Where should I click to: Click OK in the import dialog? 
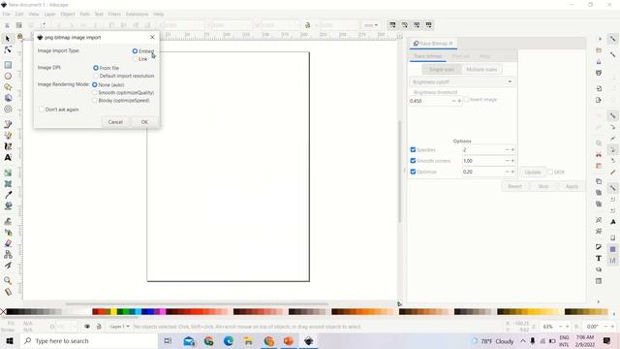[144, 122]
